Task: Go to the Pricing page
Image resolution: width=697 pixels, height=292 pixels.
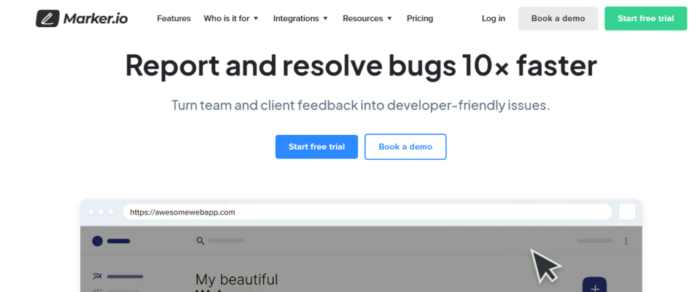Action: (x=419, y=18)
